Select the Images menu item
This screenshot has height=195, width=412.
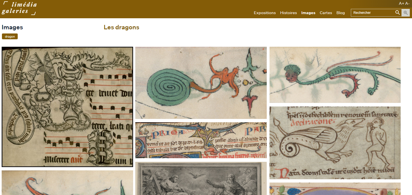tap(308, 13)
